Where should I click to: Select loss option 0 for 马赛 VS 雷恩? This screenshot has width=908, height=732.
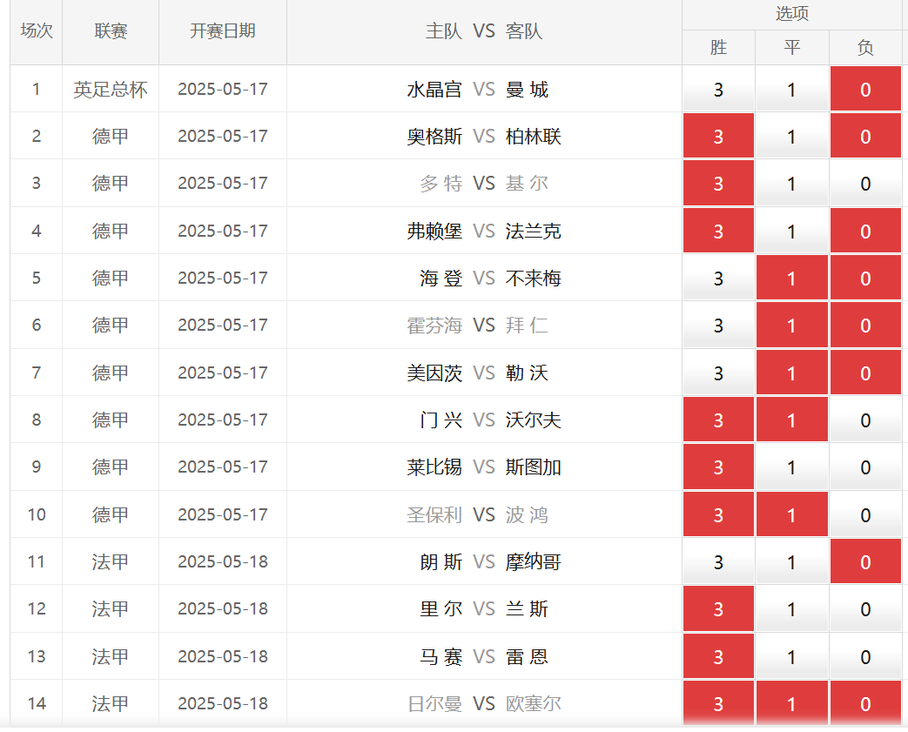click(x=865, y=656)
